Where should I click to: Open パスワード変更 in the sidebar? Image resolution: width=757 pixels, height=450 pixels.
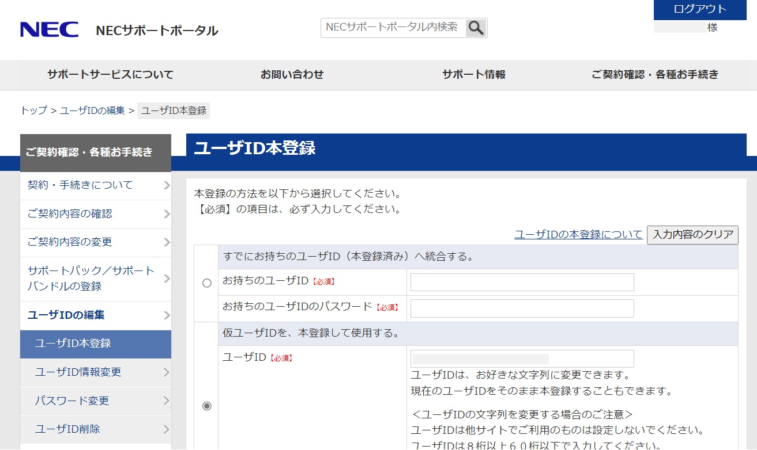pyautogui.click(x=72, y=401)
